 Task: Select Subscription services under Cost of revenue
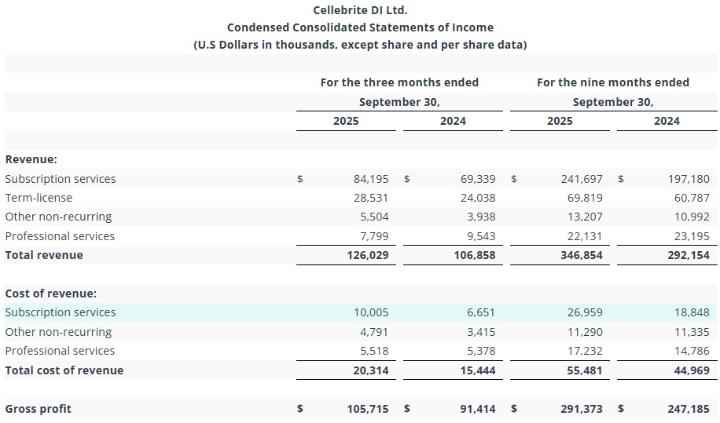(x=61, y=312)
